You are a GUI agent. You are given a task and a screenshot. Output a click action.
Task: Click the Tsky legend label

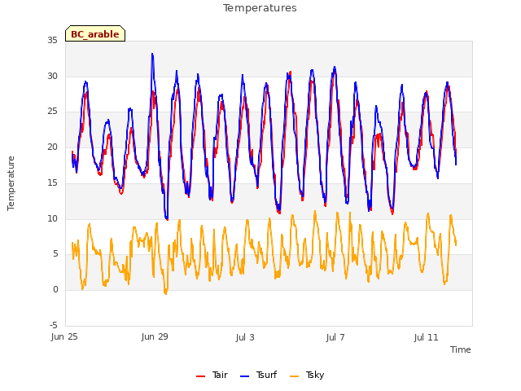pos(315,375)
